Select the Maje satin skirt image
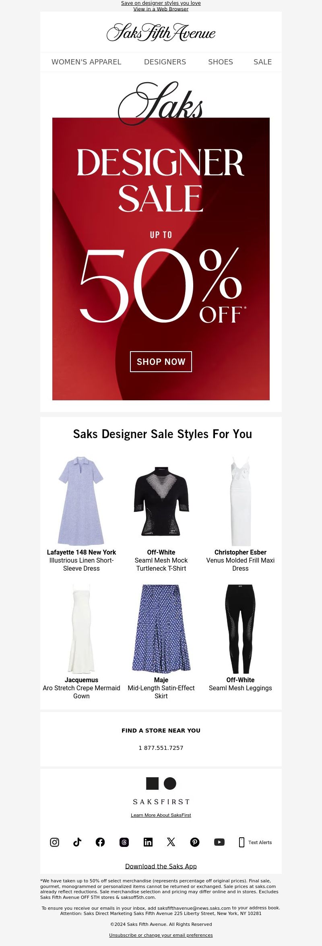 click(x=161, y=629)
